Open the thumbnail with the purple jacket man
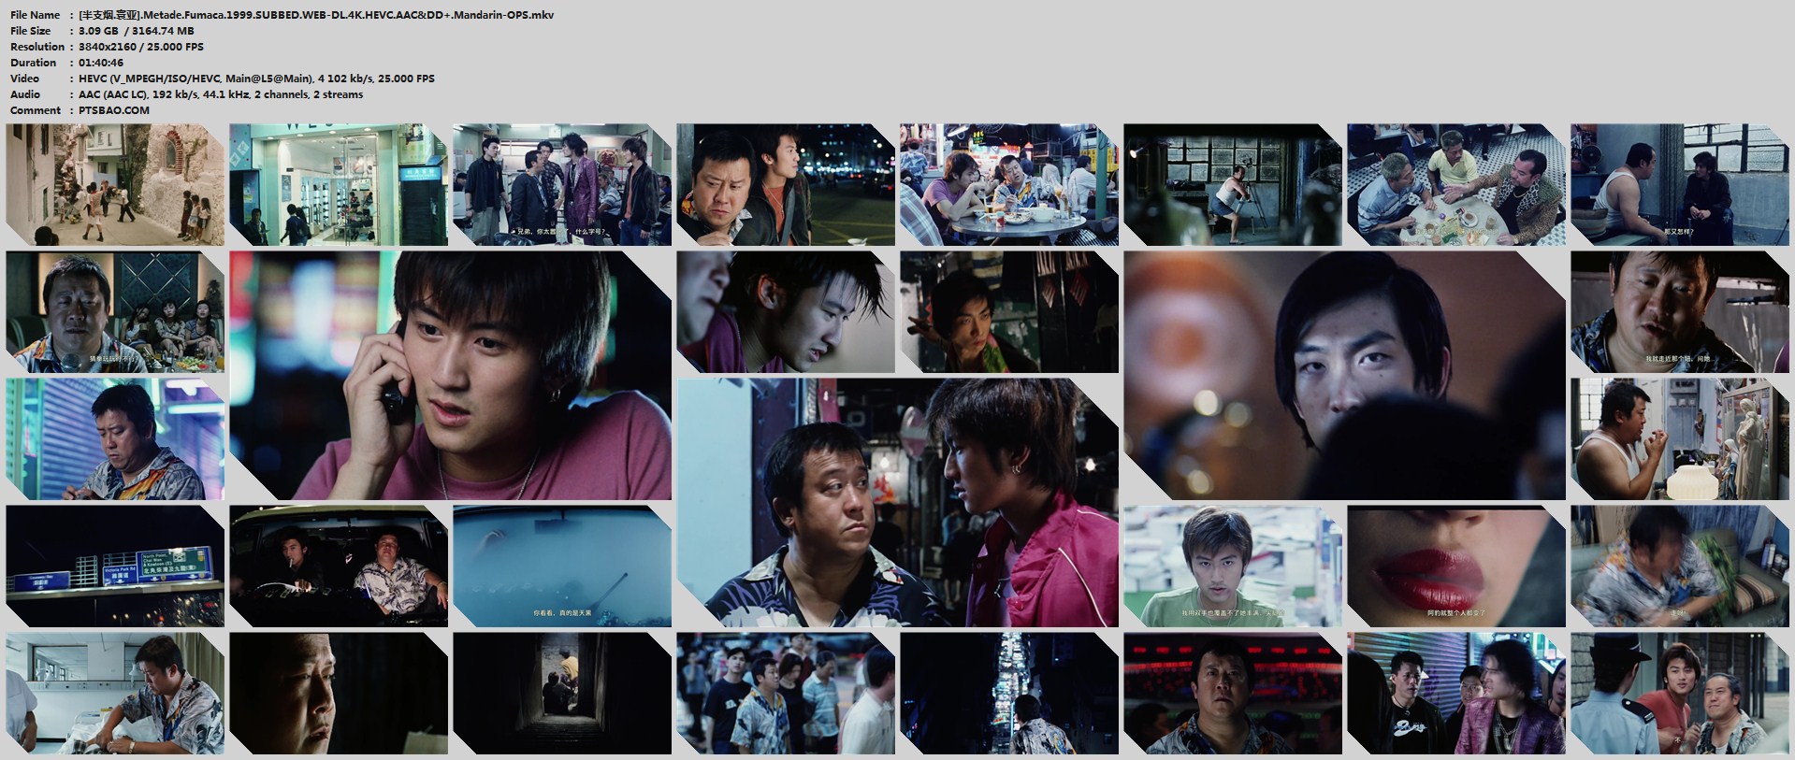The image size is (1795, 760). pyautogui.click(x=1456, y=694)
